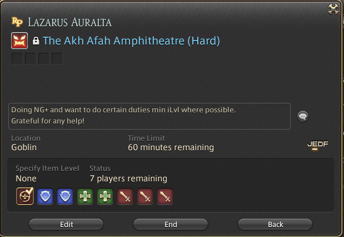Viewport: 344px width, 237px height.
Task: Select the middle DPS sword slot
Action: click(x=145, y=196)
